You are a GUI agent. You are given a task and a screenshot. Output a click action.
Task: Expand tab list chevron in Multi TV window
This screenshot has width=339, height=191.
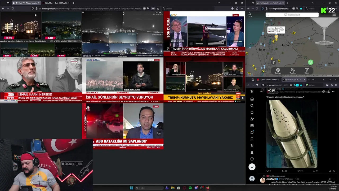pos(219,3)
